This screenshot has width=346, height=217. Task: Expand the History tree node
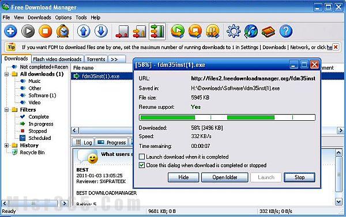(6, 146)
